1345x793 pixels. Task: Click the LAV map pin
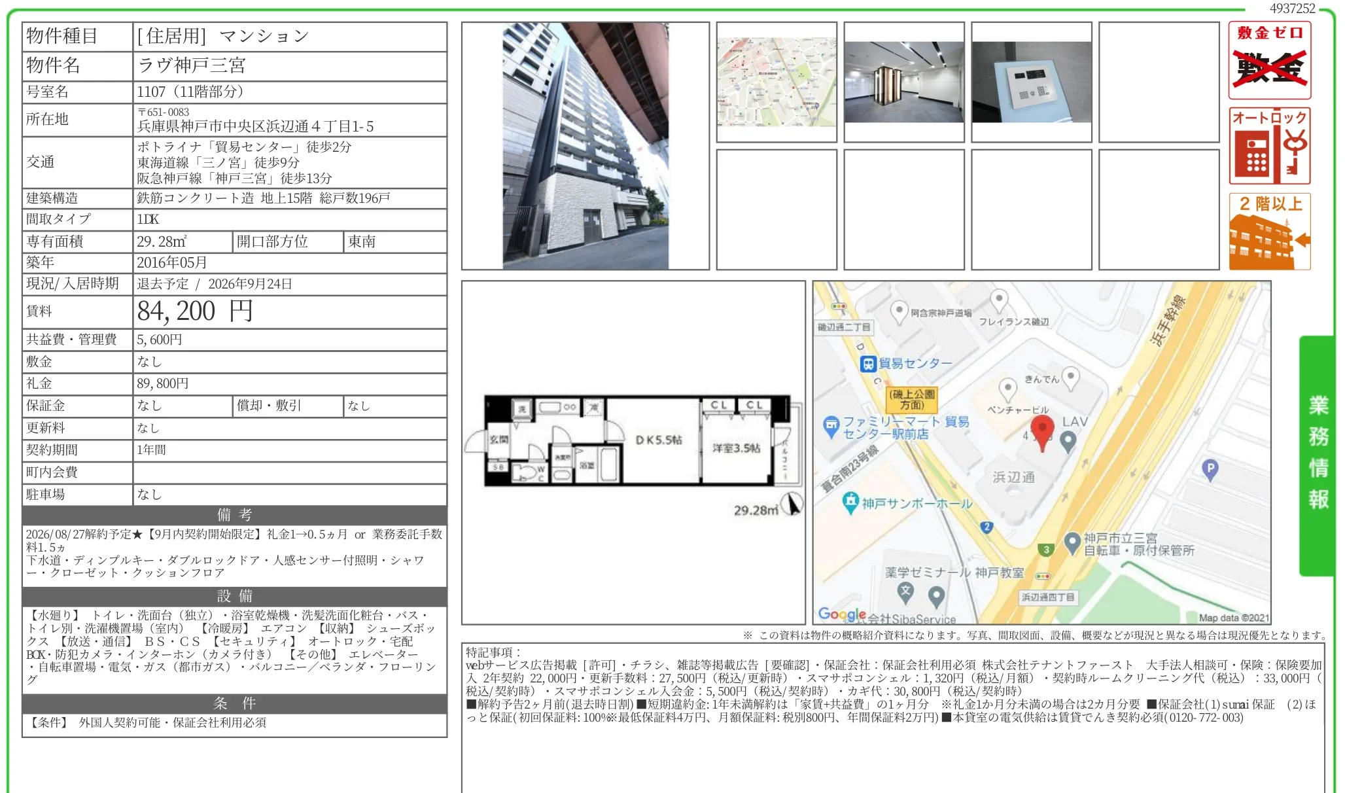click(1068, 442)
